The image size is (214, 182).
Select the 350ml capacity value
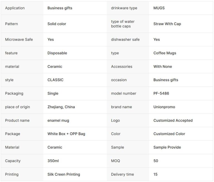(53, 161)
